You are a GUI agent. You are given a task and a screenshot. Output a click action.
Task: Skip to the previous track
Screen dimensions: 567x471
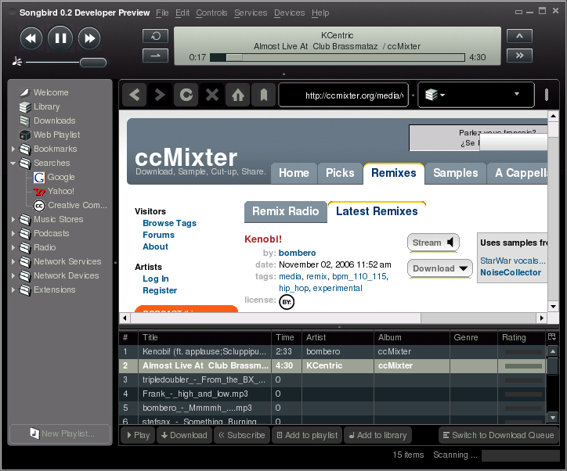click(31, 38)
